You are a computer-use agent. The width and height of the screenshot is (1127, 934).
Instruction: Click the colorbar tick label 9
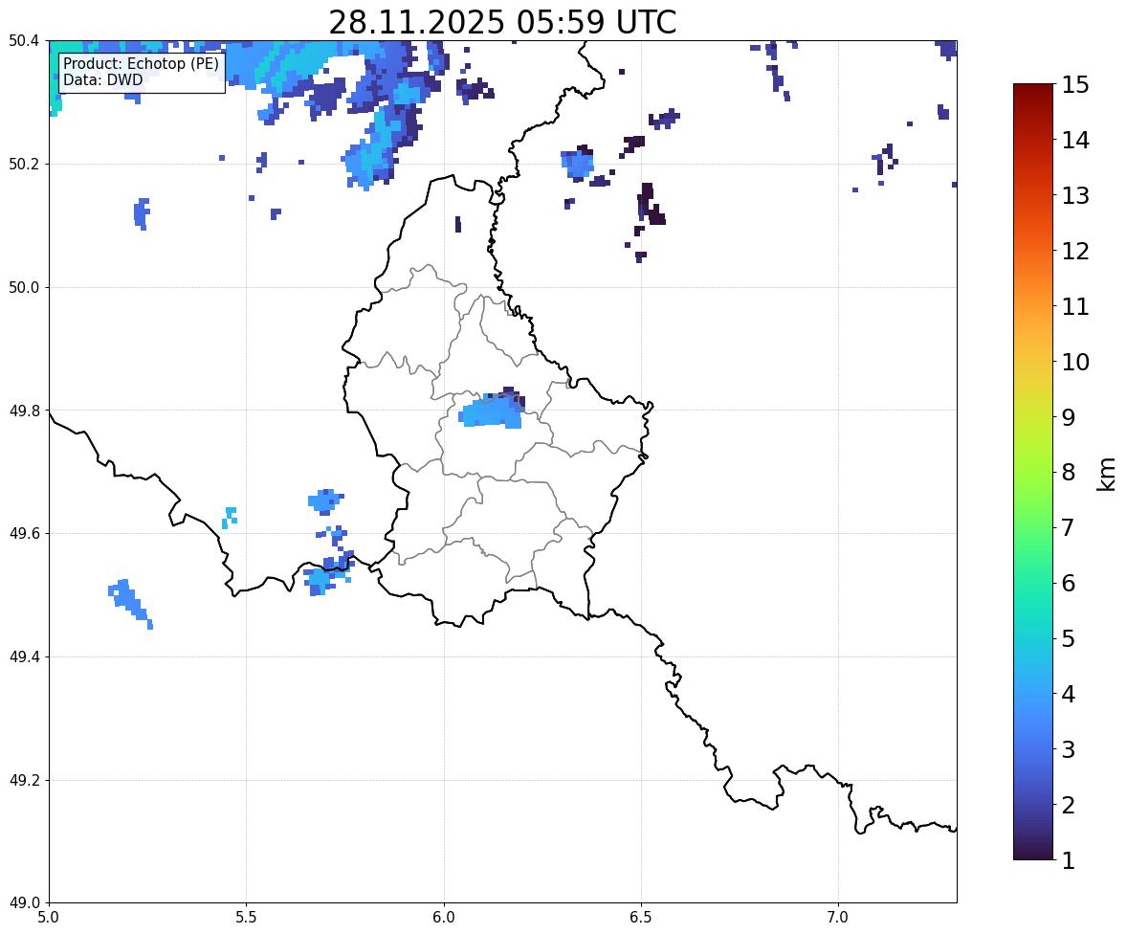click(1069, 417)
